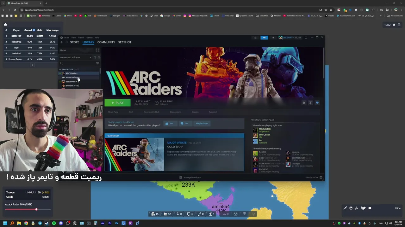Open the game info icon
This screenshot has height=227, width=405.
[x=310, y=103]
